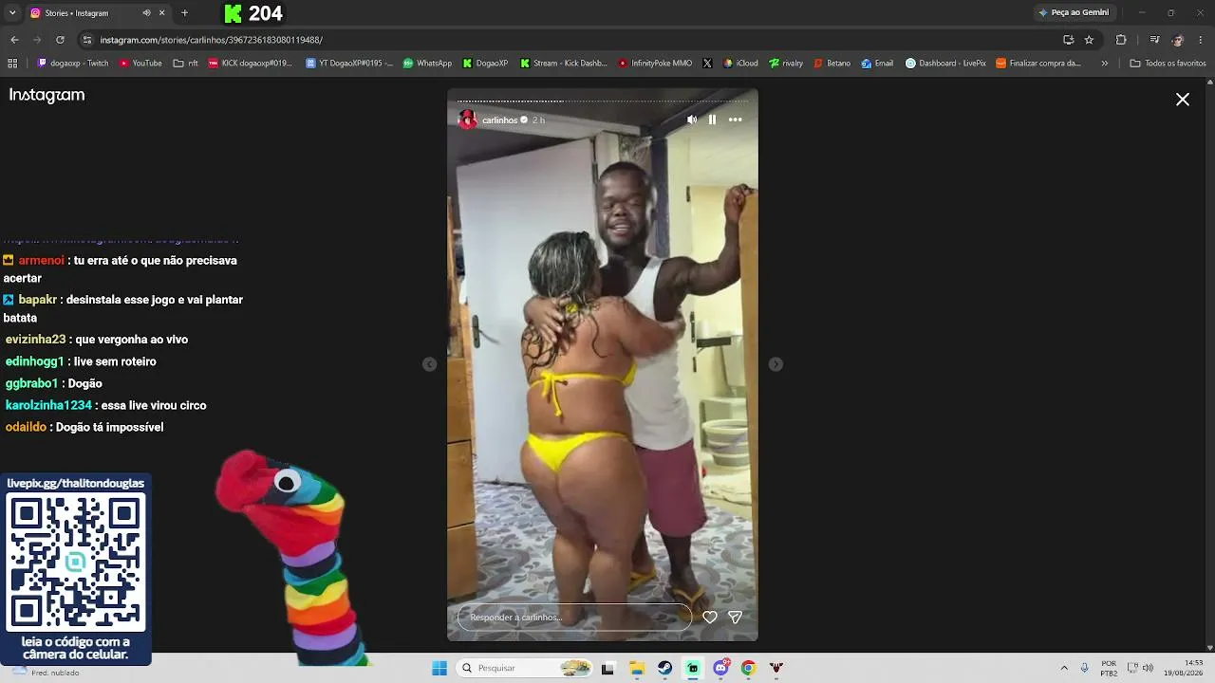Open the weather widget 'Pred. nublado'
The height and width of the screenshot is (683, 1215).
point(46,671)
